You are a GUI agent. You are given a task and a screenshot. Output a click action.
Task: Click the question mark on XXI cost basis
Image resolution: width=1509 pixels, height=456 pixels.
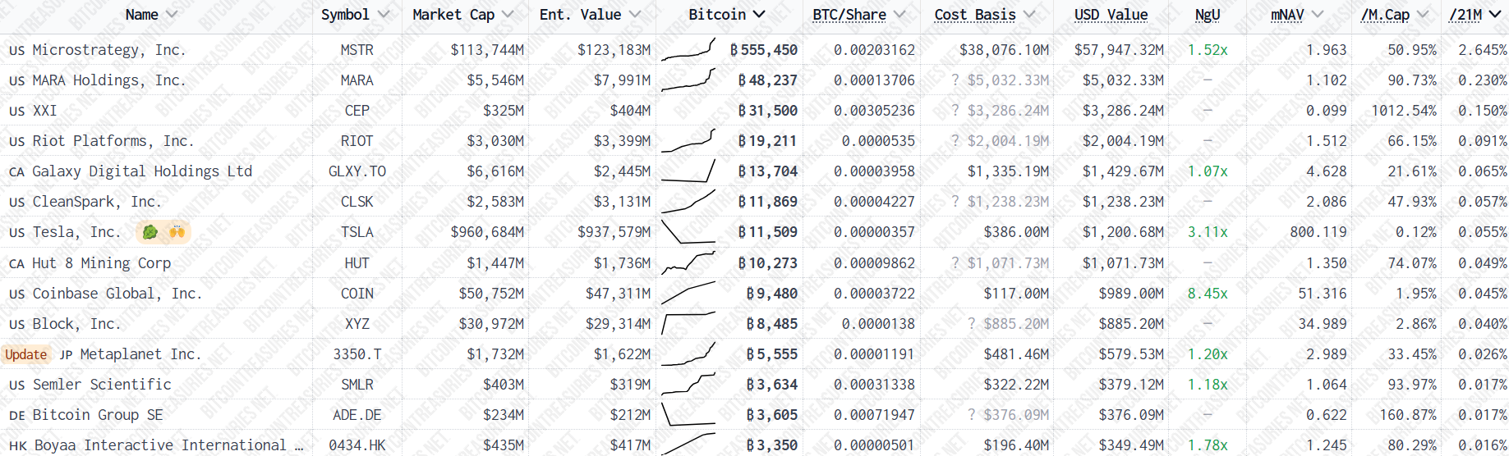pyautogui.click(x=955, y=111)
